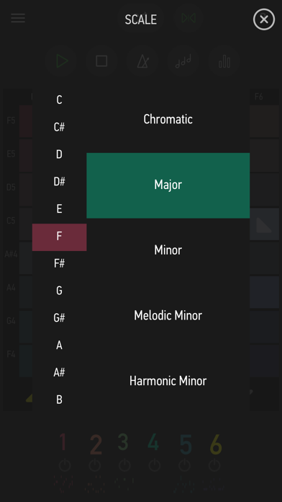Open the hamburger menu icon
The width and height of the screenshot is (282, 502).
point(18,18)
